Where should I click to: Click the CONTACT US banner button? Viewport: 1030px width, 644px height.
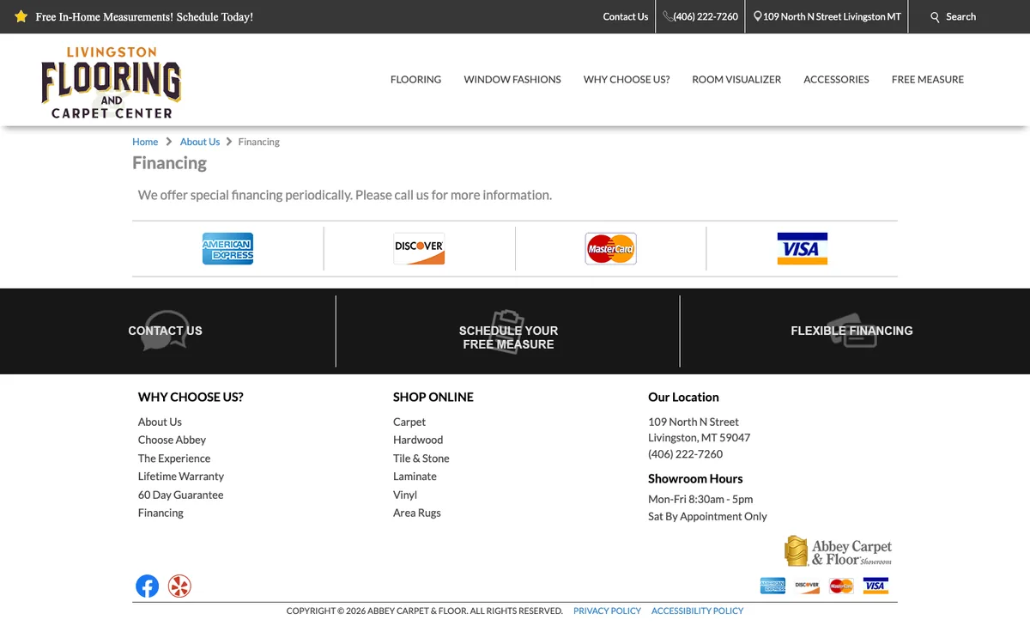(x=165, y=331)
